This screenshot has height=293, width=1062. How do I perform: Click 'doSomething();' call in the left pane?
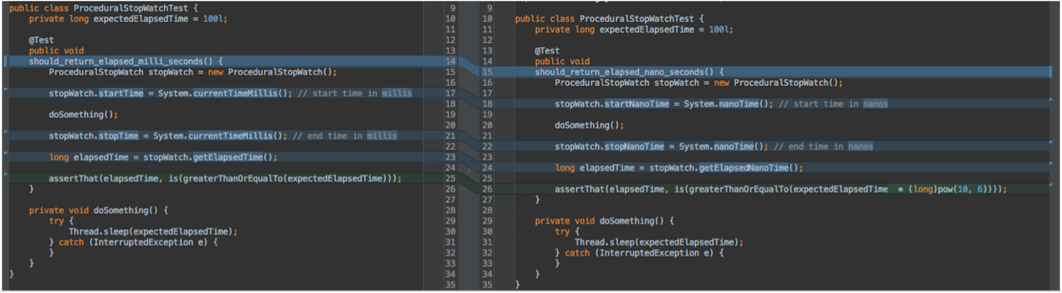pos(84,115)
